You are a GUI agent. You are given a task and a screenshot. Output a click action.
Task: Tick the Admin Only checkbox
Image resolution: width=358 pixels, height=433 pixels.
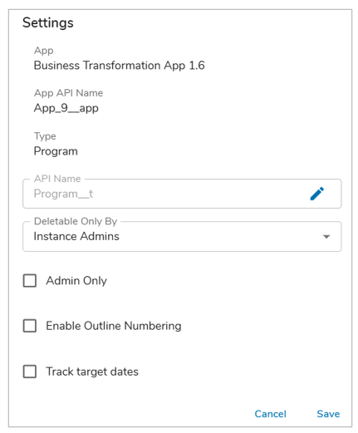[x=30, y=281]
